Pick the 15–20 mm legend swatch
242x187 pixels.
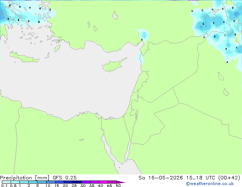(x=59, y=182)
